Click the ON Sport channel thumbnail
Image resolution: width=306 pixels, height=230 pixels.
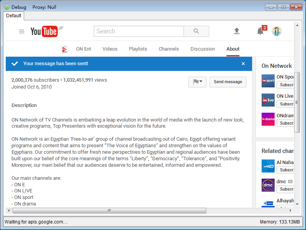click(268, 81)
